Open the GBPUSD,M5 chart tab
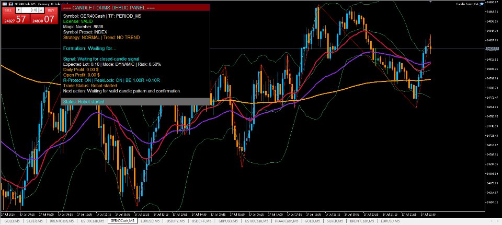 [x=228, y=221]
